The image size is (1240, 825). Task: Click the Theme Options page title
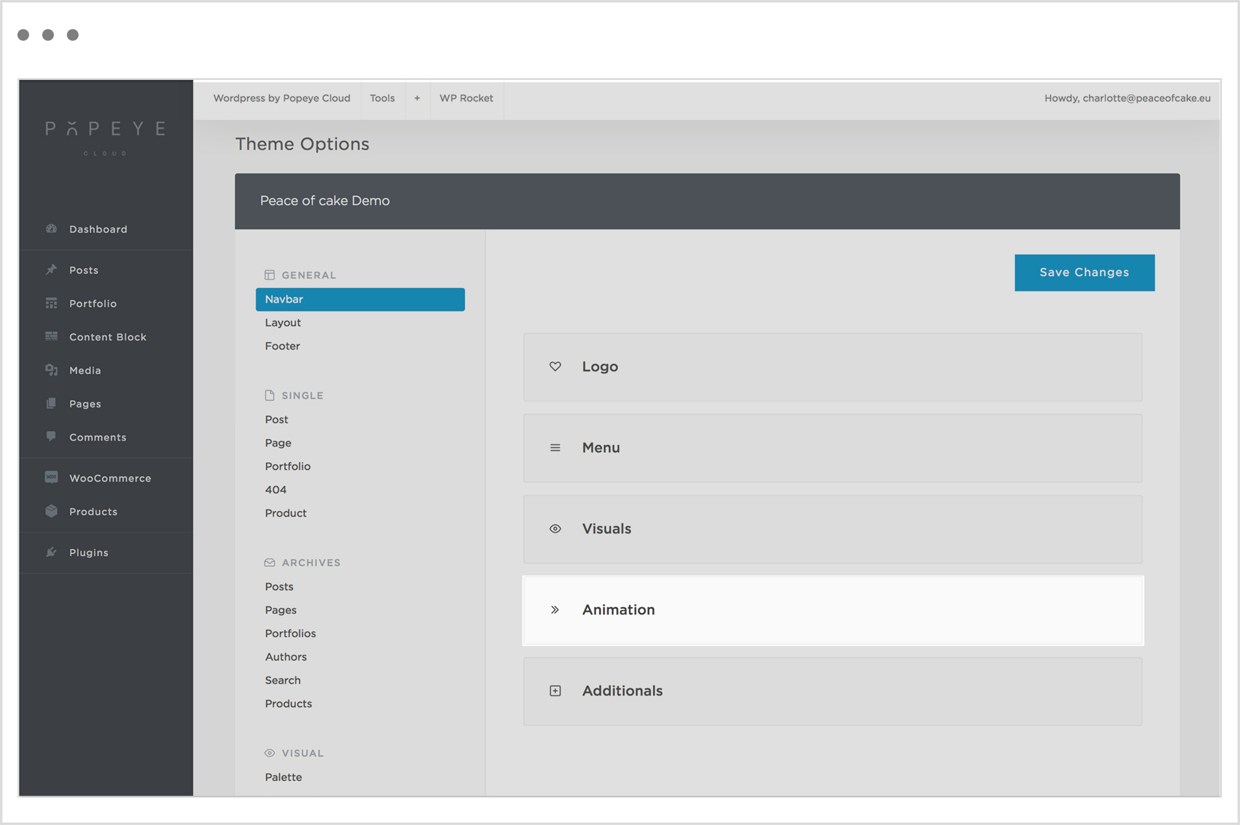pyautogui.click(x=302, y=143)
